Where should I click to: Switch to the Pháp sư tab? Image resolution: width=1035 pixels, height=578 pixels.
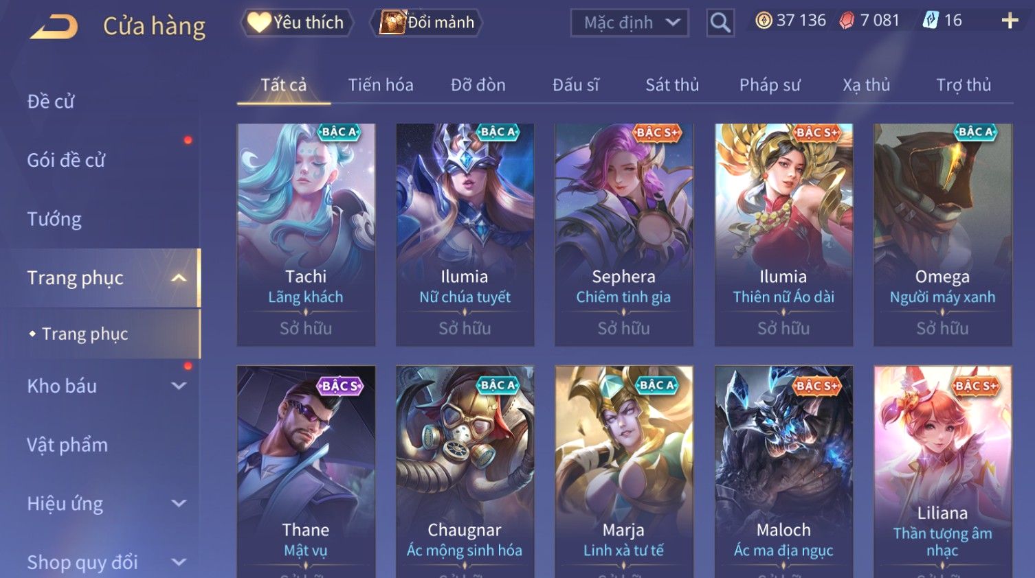770,85
